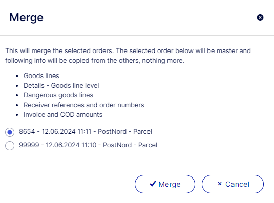
Task: Click the 'following info will be copied' text line
Action: pos(95,61)
